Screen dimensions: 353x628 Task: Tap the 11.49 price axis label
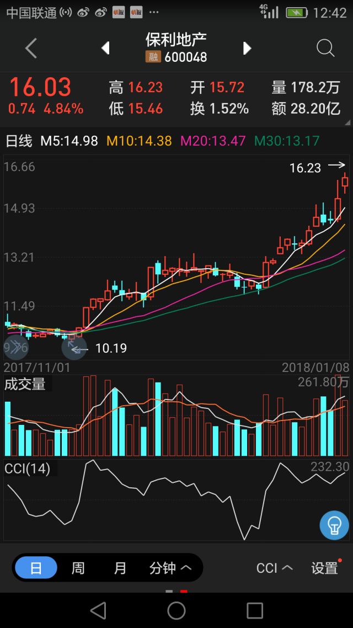coord(19,306)
